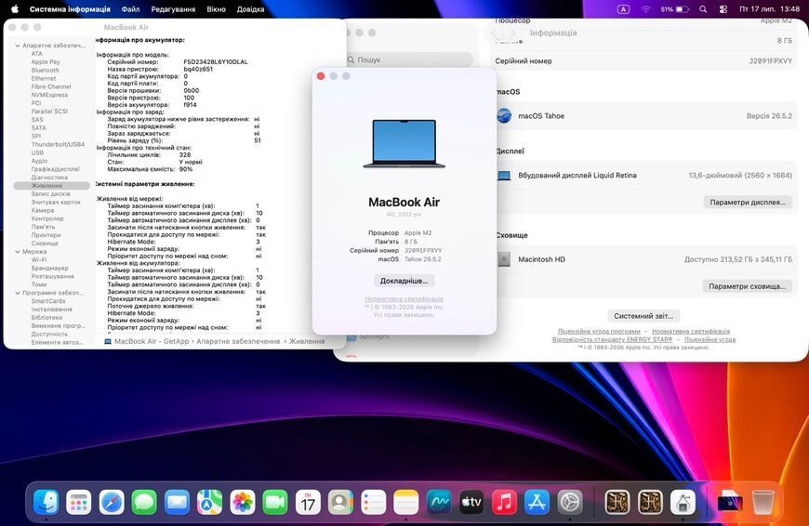Collapse the Програмне забезпечення tree section

point(18,293)
